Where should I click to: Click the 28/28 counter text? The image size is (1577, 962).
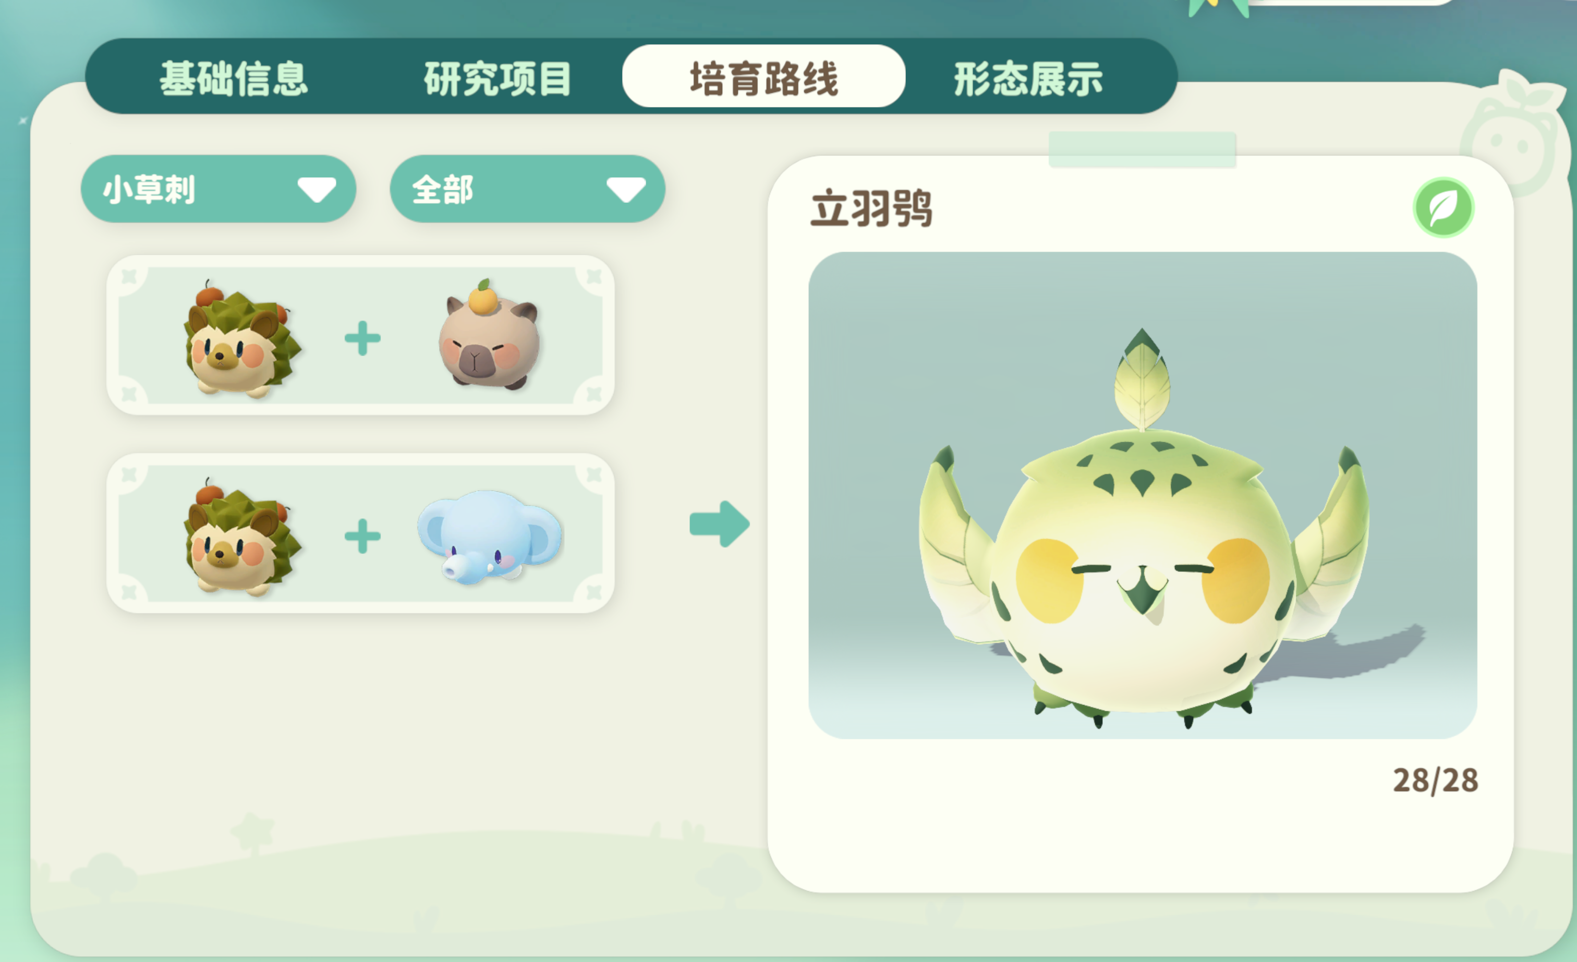coord(1436,780)
